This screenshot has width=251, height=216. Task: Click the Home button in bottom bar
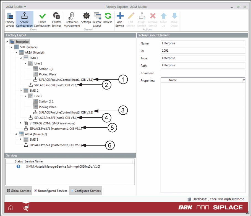(x=10, y=208)
